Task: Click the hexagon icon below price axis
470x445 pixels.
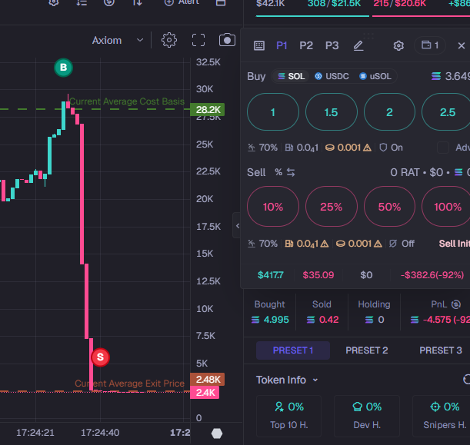Action: (217, 433)
